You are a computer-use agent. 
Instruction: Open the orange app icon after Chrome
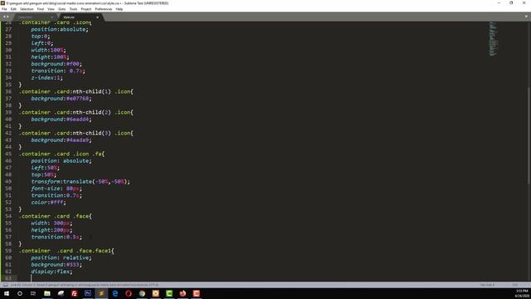[x=155, y=293]
